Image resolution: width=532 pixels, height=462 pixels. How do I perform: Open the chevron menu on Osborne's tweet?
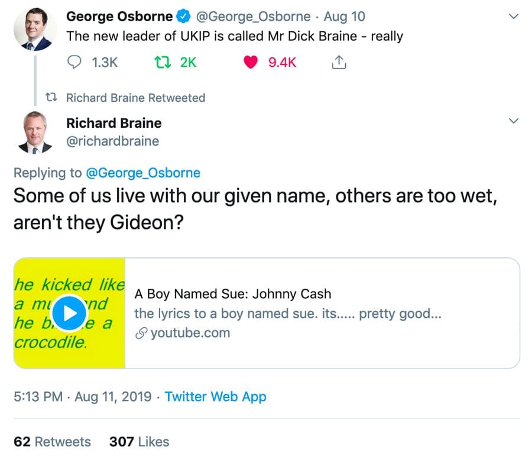514,17
